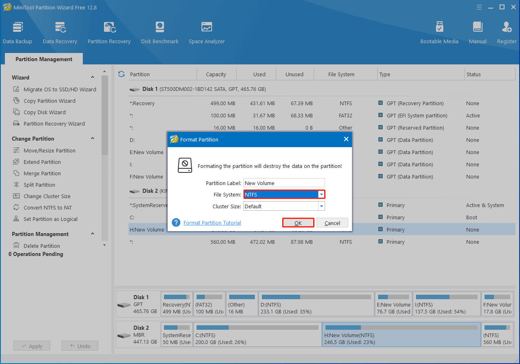Select *:Recovery partition row
Viewport: 520px width, 364px height.
[x=322, y=103]
